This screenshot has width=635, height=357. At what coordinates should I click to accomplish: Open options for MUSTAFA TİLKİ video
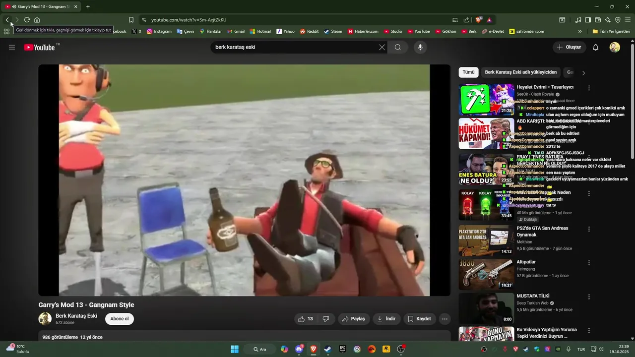point(589,297)
